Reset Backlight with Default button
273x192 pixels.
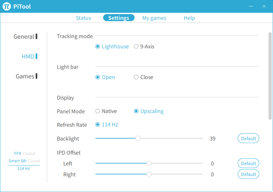click(x=248, y=138)
